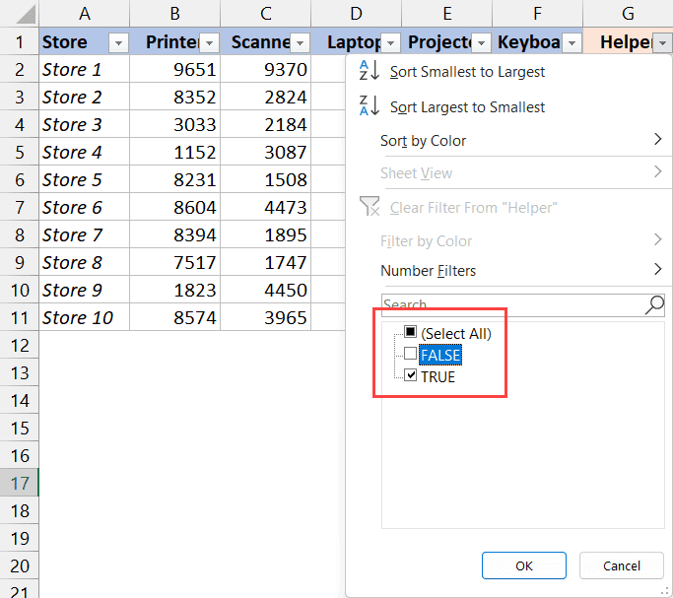Open the Helper column filter dropdown
The image size is (673, 598).
661,42
